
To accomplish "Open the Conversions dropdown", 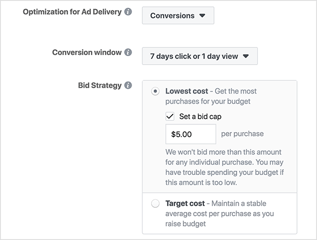I will point(178,16).
